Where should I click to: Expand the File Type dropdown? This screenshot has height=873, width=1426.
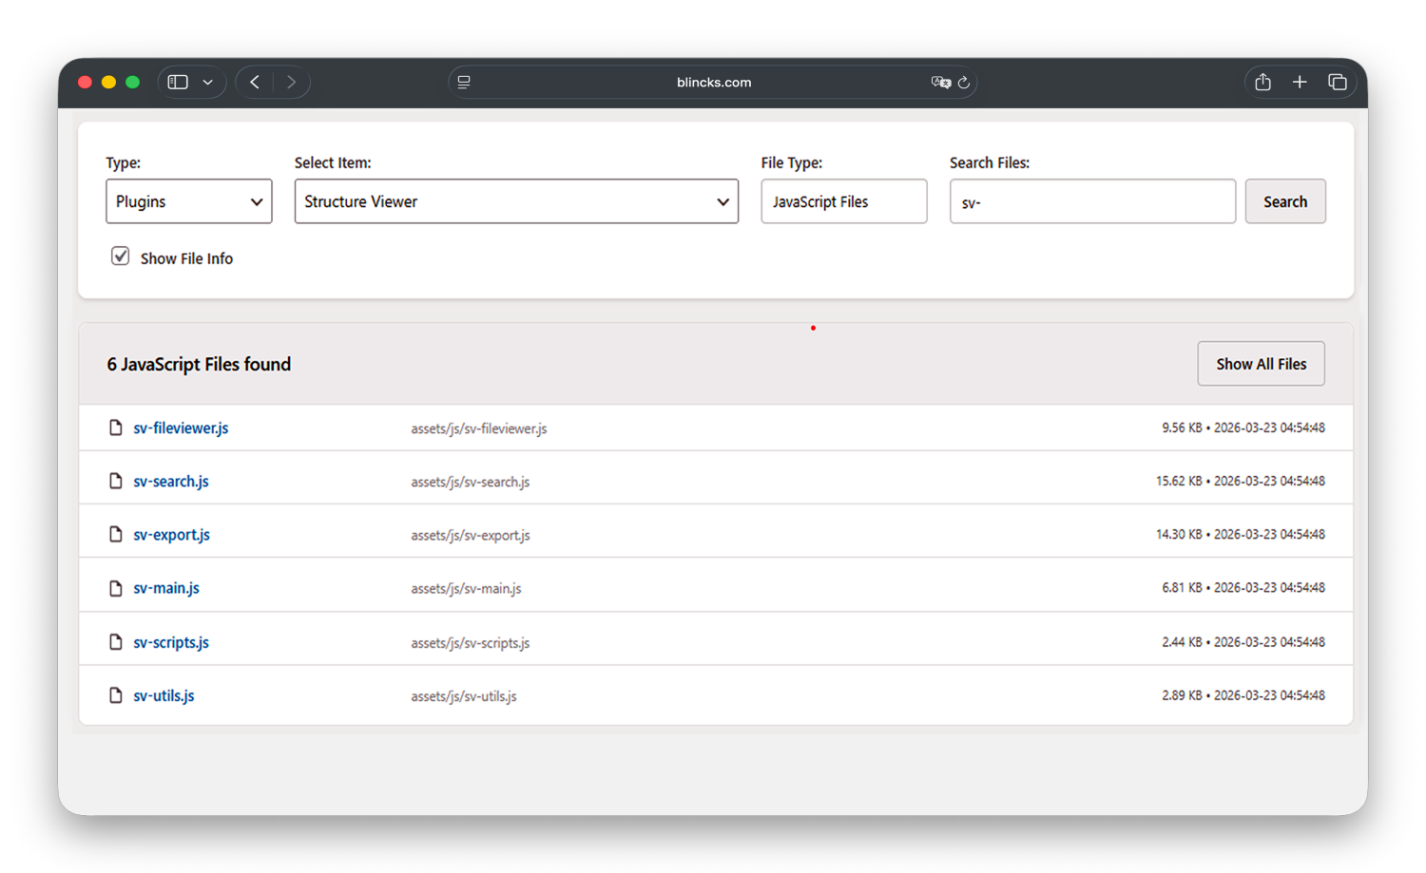[x=843, y=201]
